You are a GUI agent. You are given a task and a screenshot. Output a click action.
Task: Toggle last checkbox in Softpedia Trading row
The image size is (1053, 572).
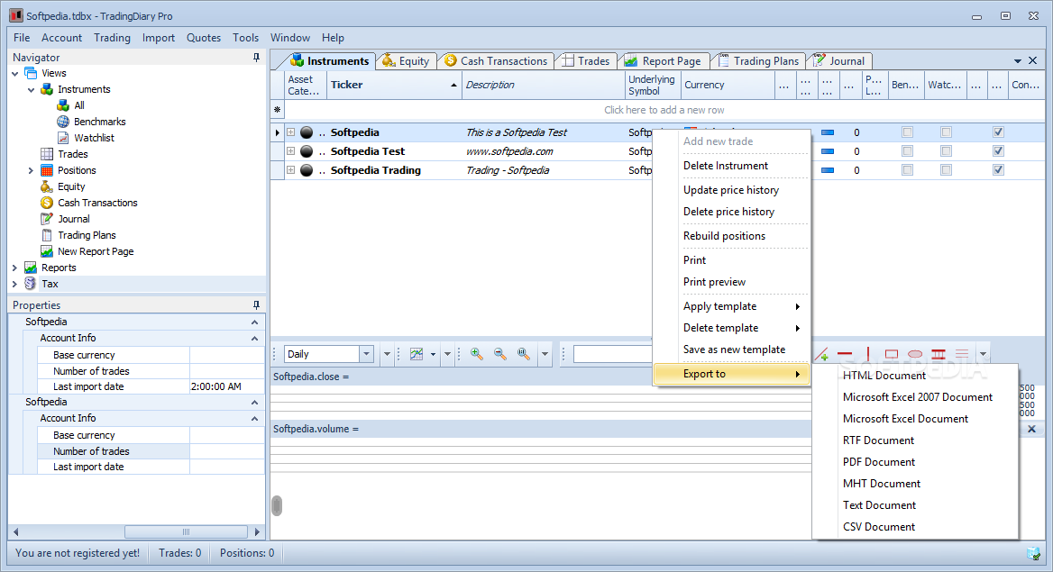click(x=998, y=170)
